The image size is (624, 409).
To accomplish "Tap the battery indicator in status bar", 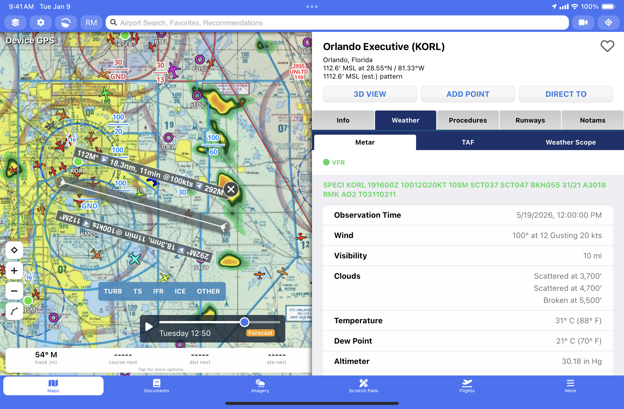I will tap(608, 7).
